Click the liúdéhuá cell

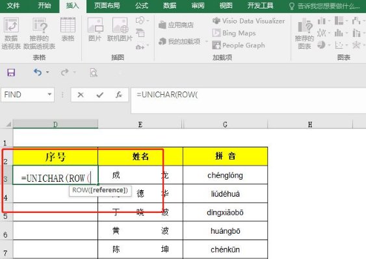[x=225, y=193]
